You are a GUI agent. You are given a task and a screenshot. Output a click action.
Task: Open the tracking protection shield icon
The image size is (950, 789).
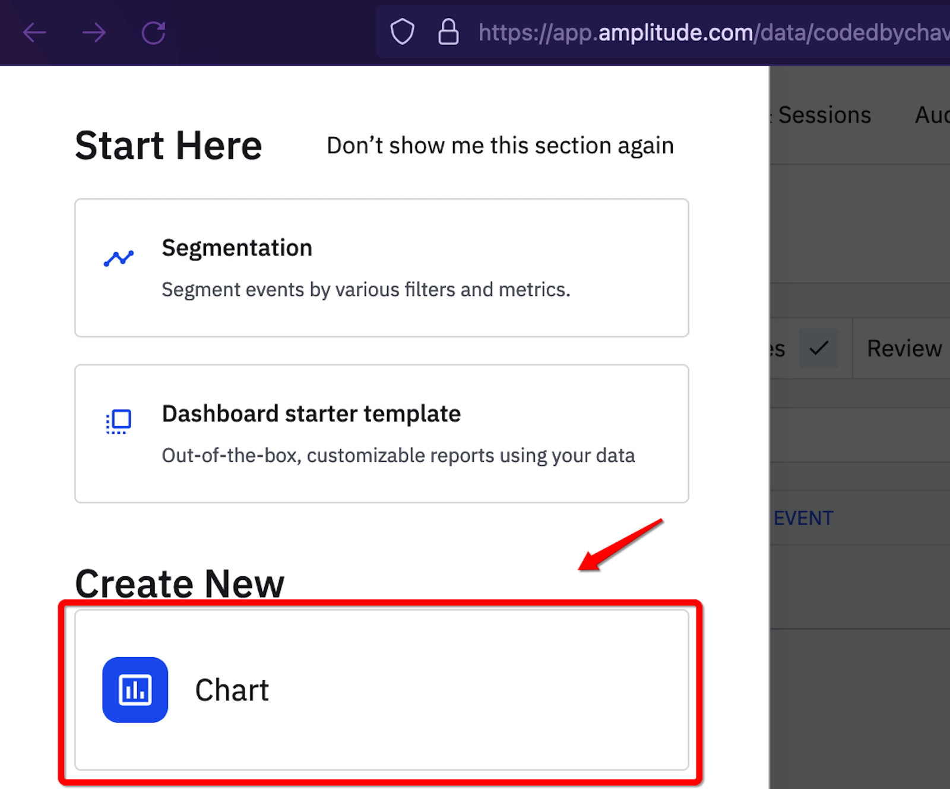click(403, 31)
